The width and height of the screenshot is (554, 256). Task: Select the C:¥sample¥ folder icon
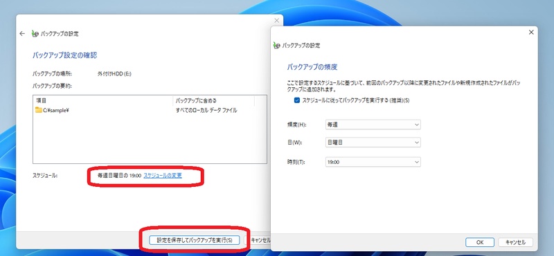pos(39,110)
